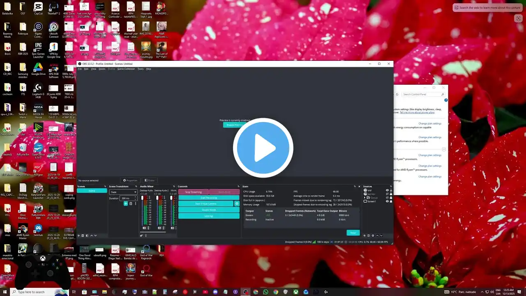
Task: Hide the trol source with its eye icon
Action: pyautogui.click(x=387, y=190)
